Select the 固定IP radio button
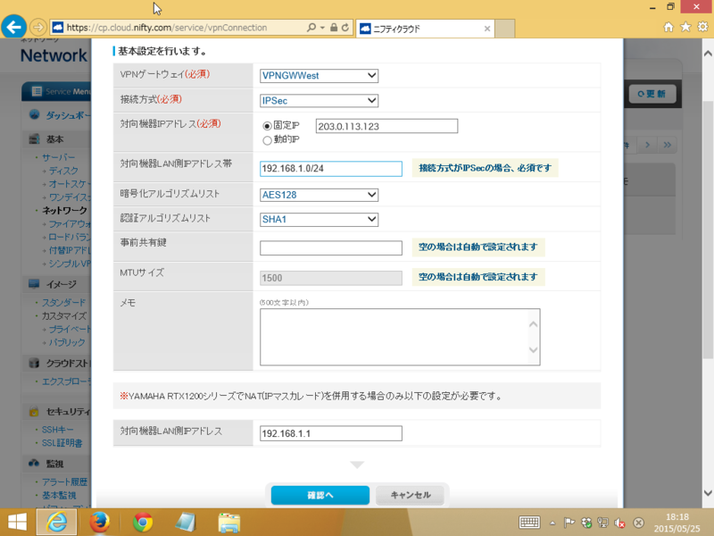The width and height of the screenshot is (714, 536). coord(267,127)
